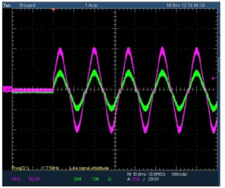Select the magenta trigger level arrow
The height and width of the screenshot is (188, 225).
pyautogui.click(x=214, y=79)
